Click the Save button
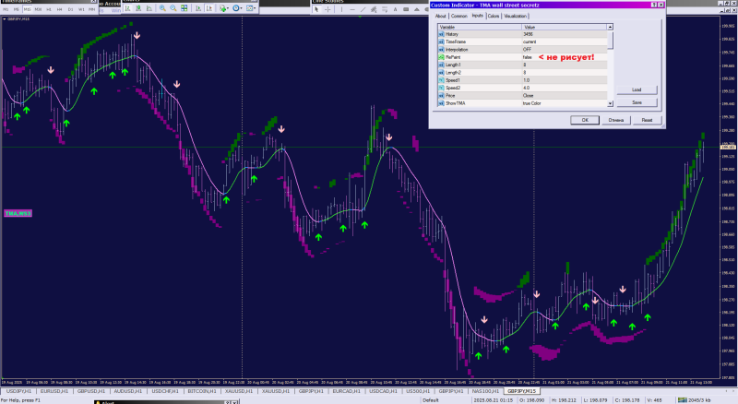738x404 pixels. tap(637, 102)
